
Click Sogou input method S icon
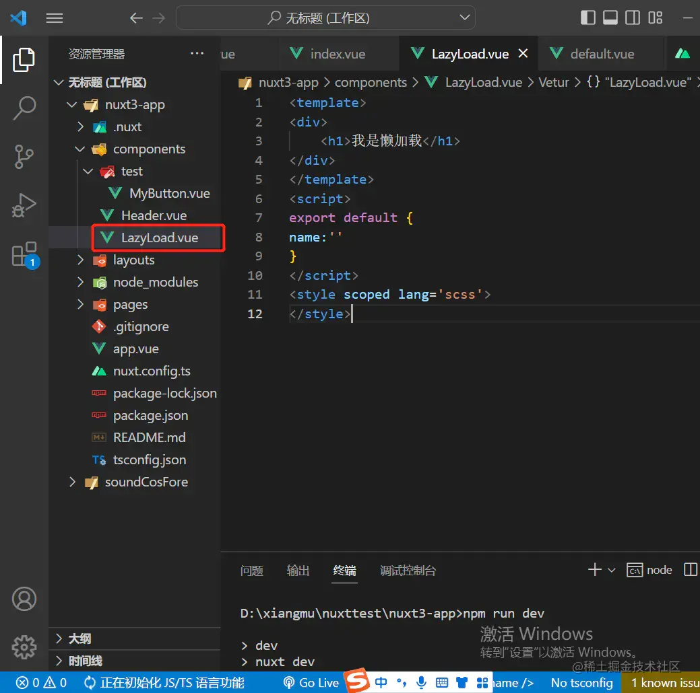358,680
